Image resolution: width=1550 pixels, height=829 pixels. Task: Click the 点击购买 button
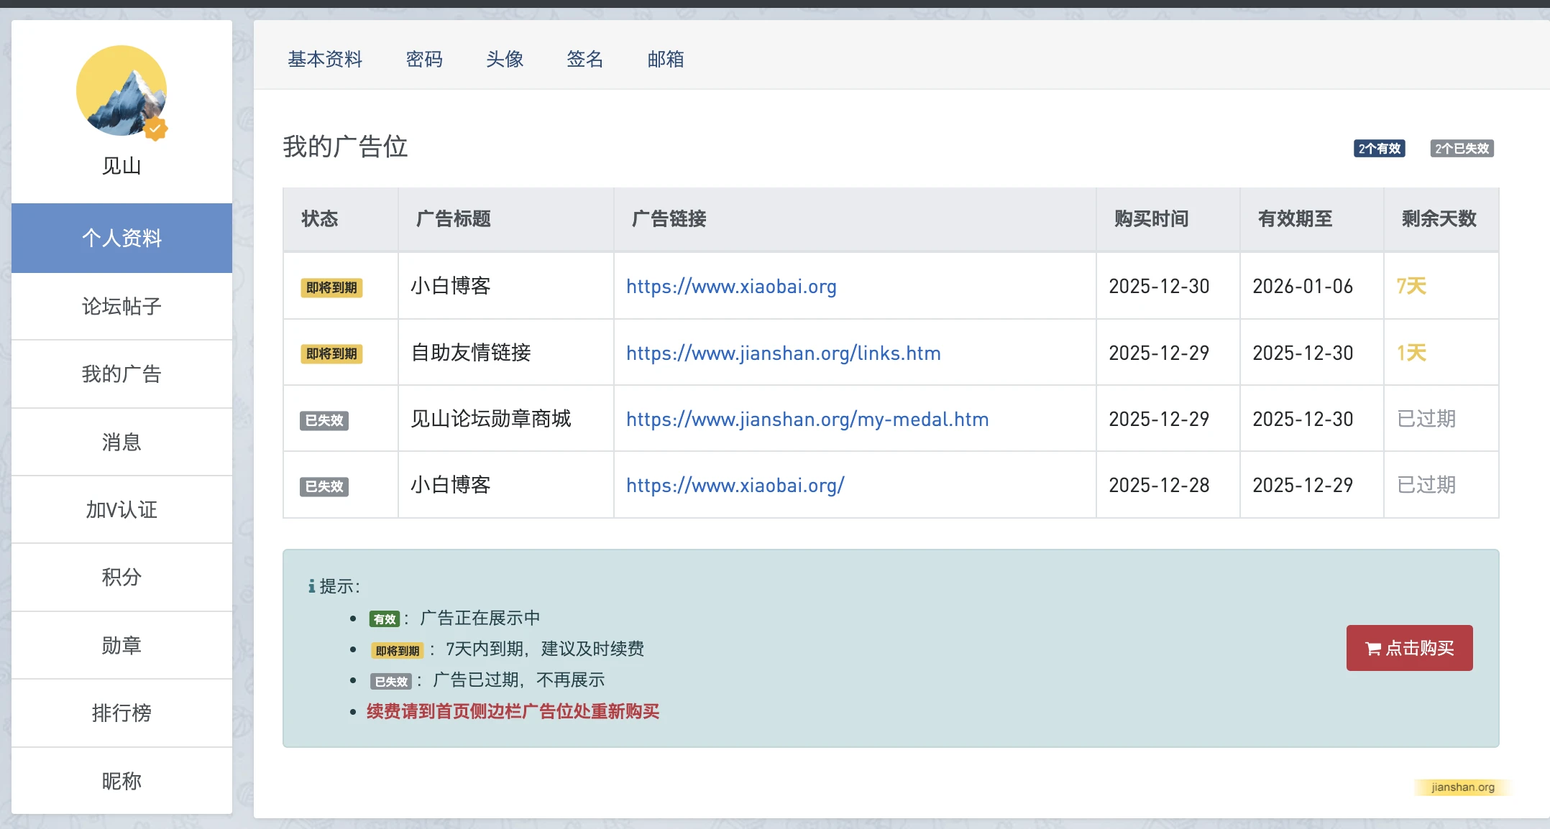tap(1409, 648)
